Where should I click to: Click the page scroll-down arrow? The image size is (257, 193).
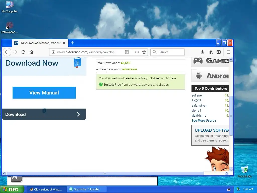click(x=231, y=169)
